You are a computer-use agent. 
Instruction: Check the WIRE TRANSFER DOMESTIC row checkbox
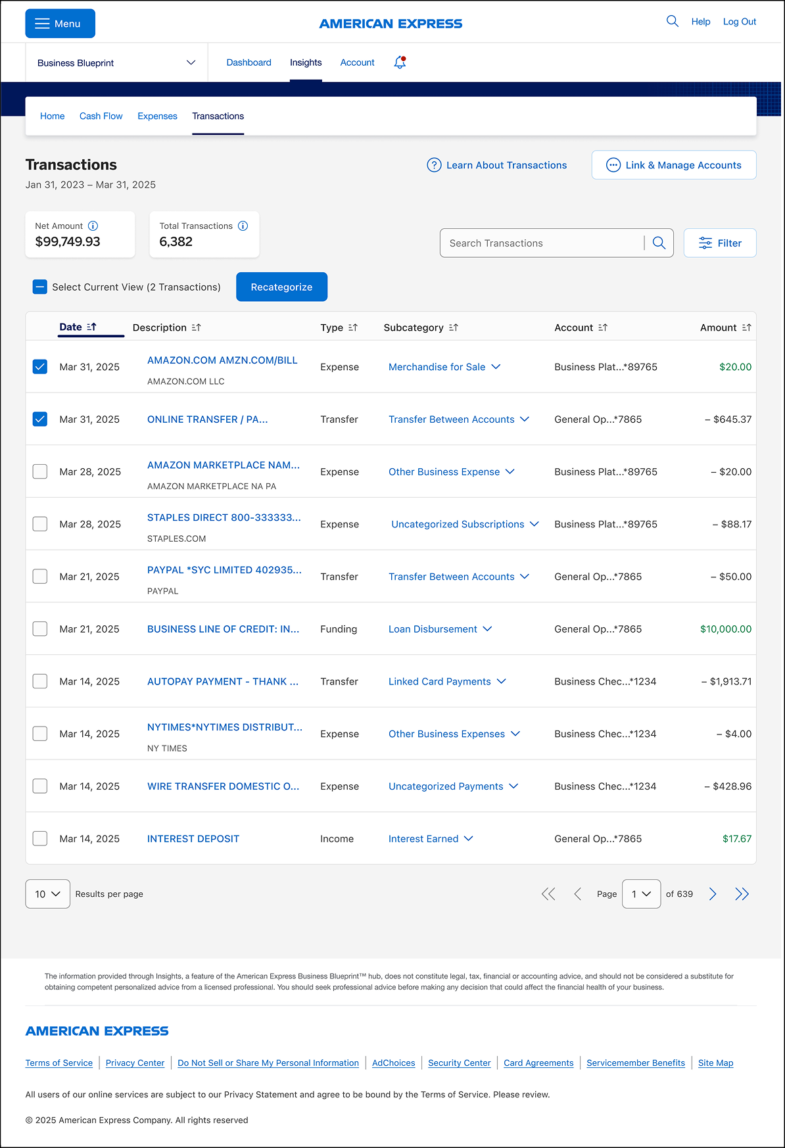point(40,786)
